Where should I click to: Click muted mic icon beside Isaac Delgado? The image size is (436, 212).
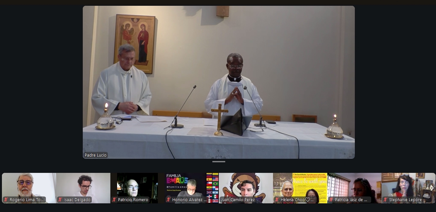tap(60, 200)
